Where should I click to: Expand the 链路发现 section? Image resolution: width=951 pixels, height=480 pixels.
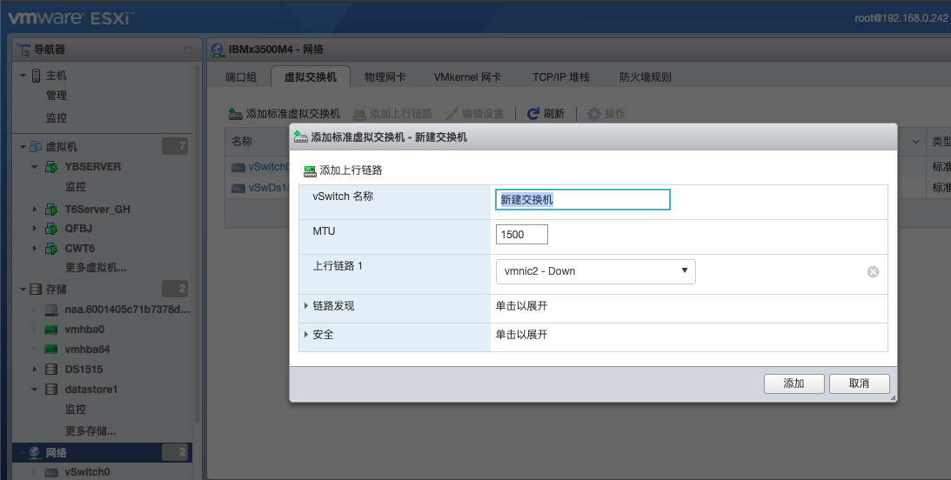pos(306,306)
